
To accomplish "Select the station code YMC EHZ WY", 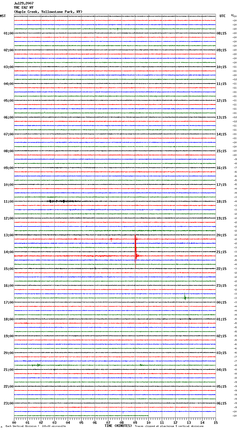I will pyautogui.click(x=24, y=8).
